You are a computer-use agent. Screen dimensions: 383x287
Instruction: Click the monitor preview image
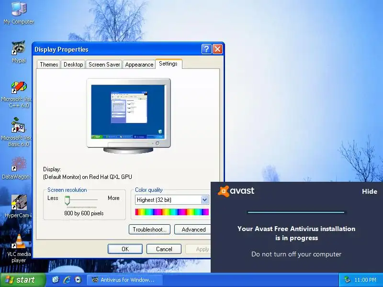[x=128, y=116]
